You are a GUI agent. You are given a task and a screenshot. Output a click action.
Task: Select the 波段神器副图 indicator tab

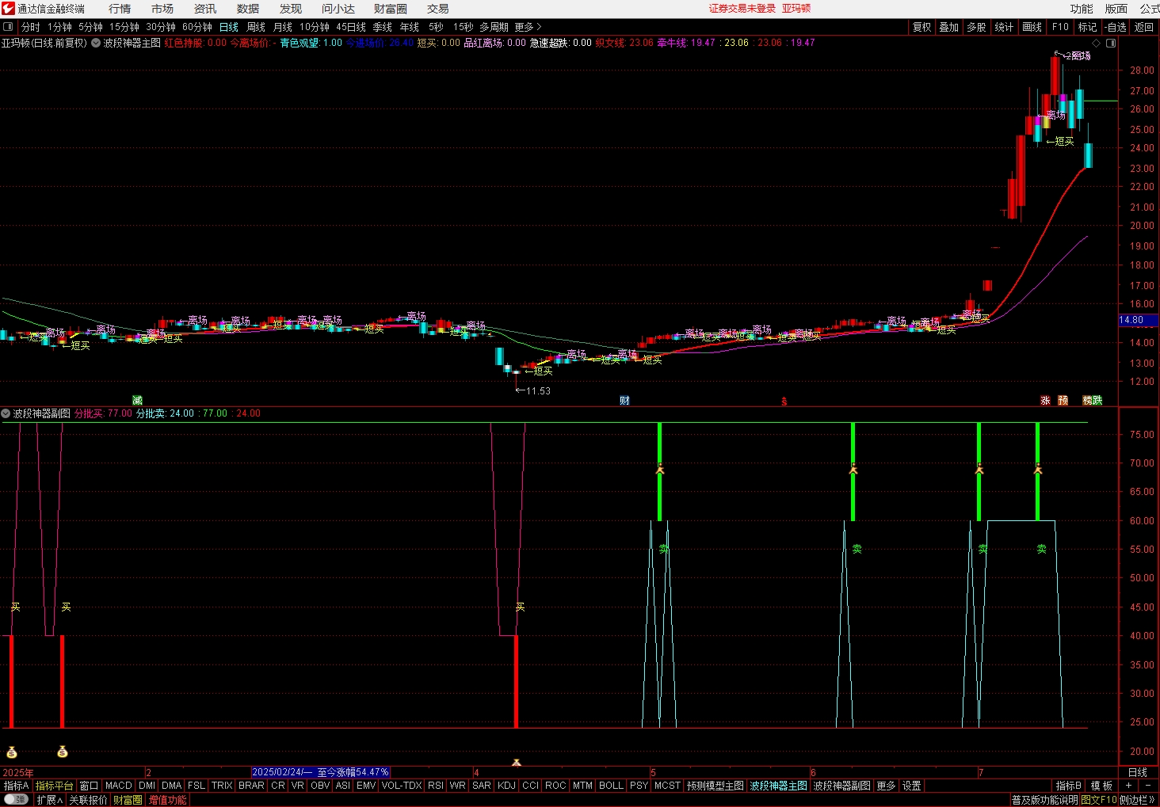842,786
